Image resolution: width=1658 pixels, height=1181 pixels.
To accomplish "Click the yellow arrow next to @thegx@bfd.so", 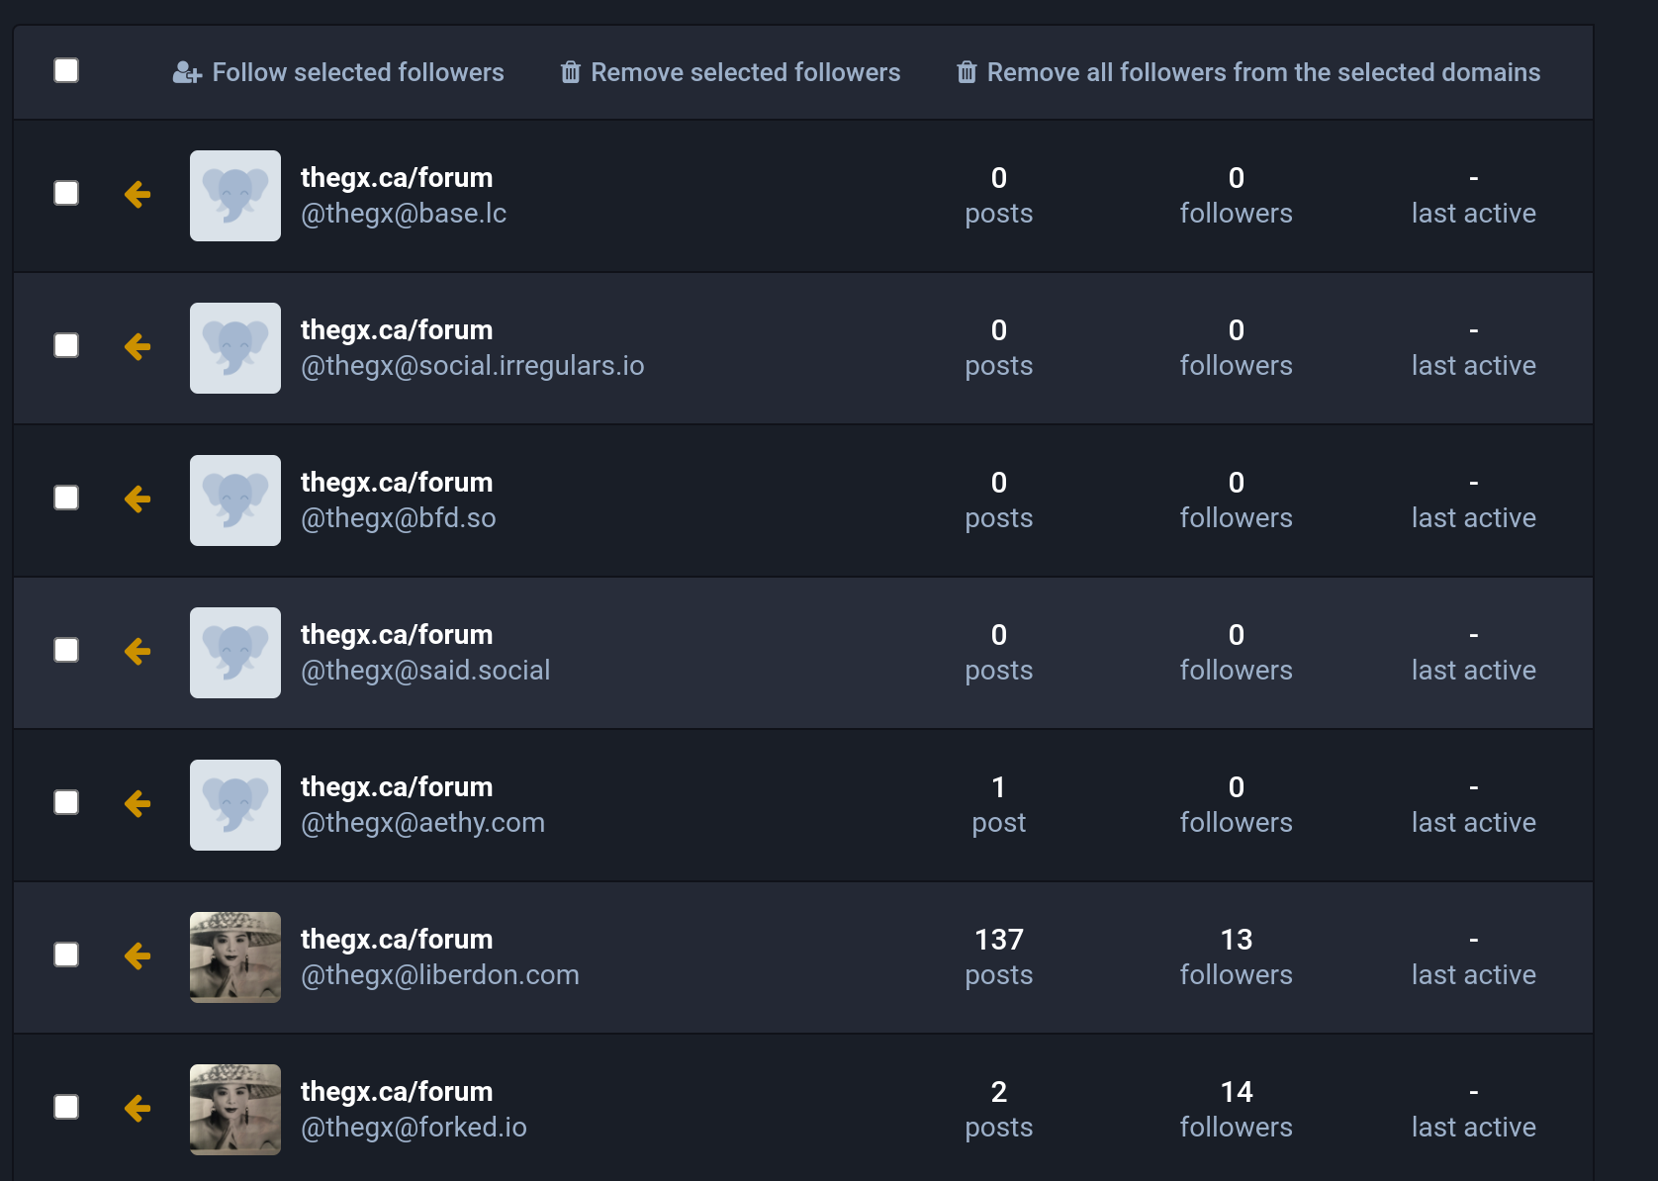I will point(138,500).
